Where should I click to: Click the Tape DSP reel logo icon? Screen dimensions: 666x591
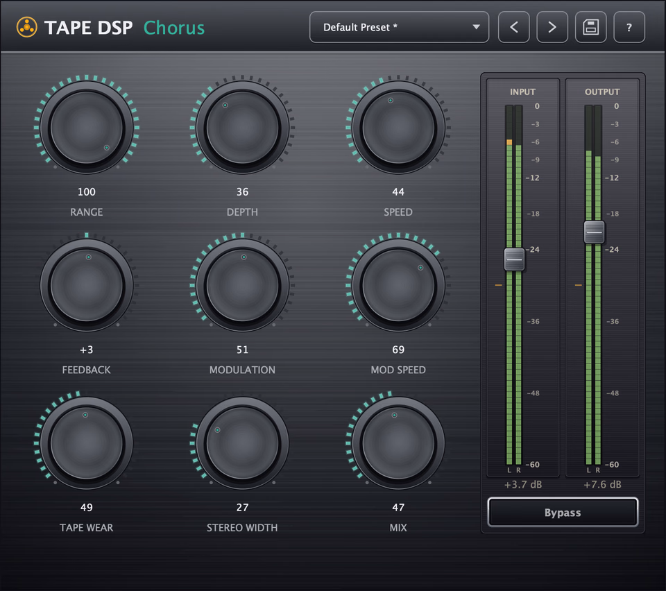tap(27, 27)
